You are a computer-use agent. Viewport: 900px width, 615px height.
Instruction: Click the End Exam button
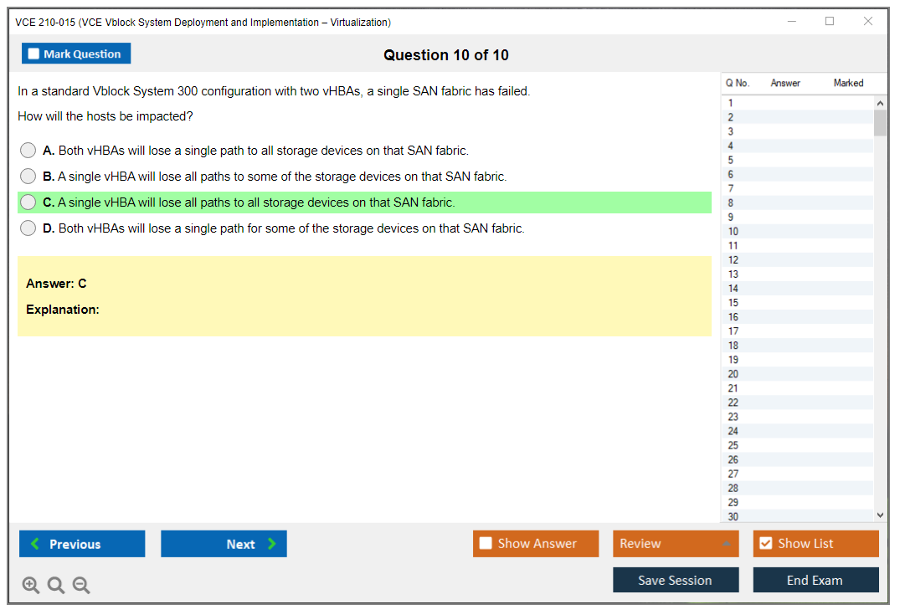[815, 580]
